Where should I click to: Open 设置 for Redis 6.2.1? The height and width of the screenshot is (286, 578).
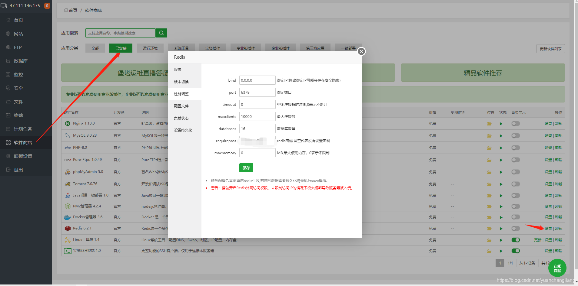click(x=548, y=229)
